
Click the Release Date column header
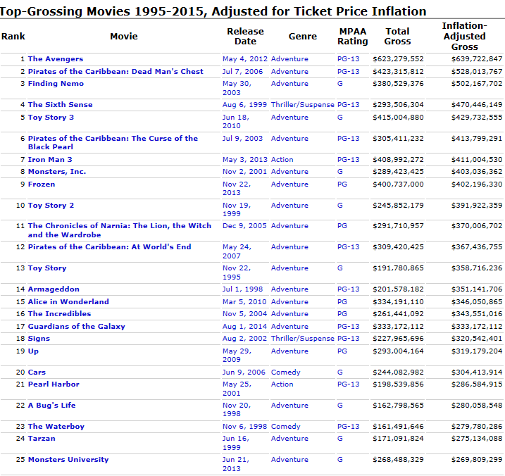pos(245,36)
